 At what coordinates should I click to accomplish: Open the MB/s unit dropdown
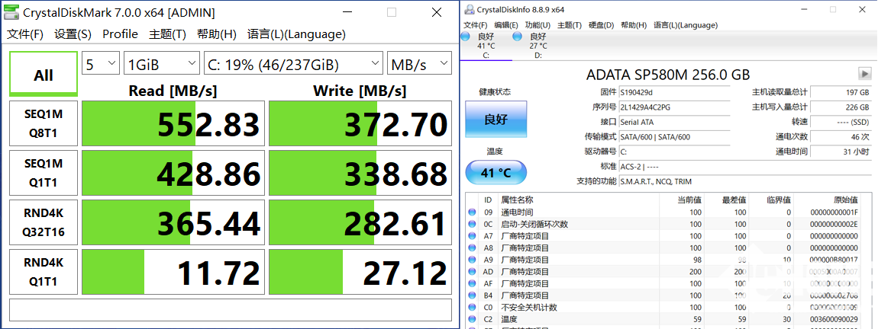[x=419, y=64]
